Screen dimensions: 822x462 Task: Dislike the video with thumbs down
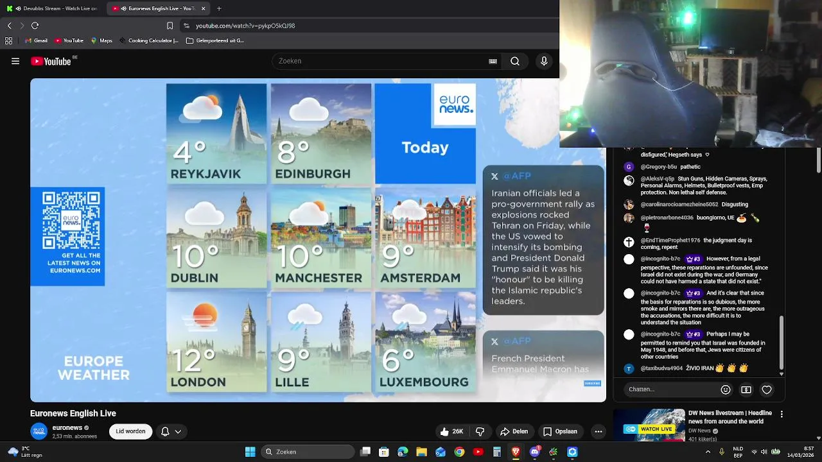480,431
